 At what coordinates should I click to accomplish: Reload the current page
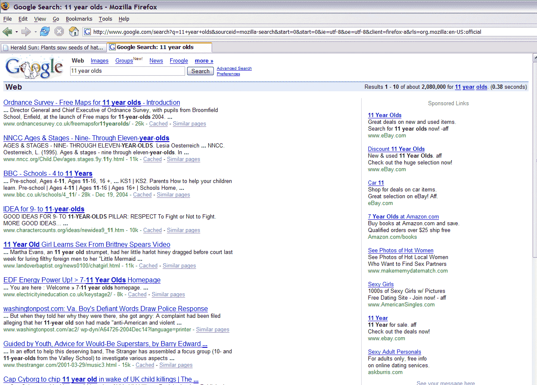click(x=45, y=32)
